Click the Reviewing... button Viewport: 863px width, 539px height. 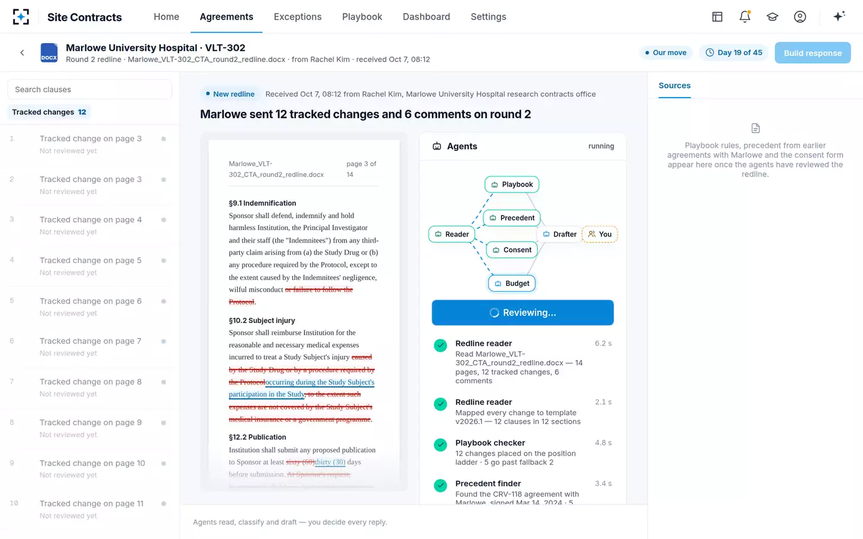point(523,313)
